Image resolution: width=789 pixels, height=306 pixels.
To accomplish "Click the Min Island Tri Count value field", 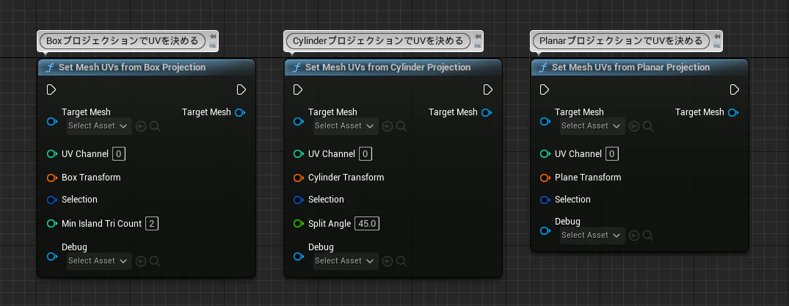I will click(152, 224).
